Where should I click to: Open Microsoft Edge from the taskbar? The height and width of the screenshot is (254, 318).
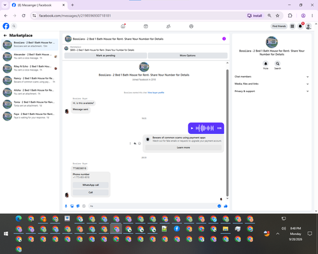pos(18,218)
